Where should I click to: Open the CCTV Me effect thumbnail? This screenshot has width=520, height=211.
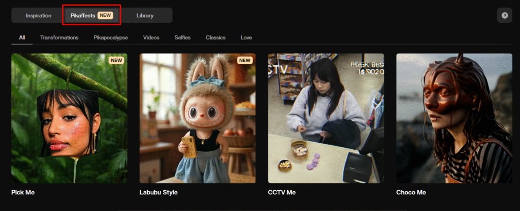(x=326, y=118)
